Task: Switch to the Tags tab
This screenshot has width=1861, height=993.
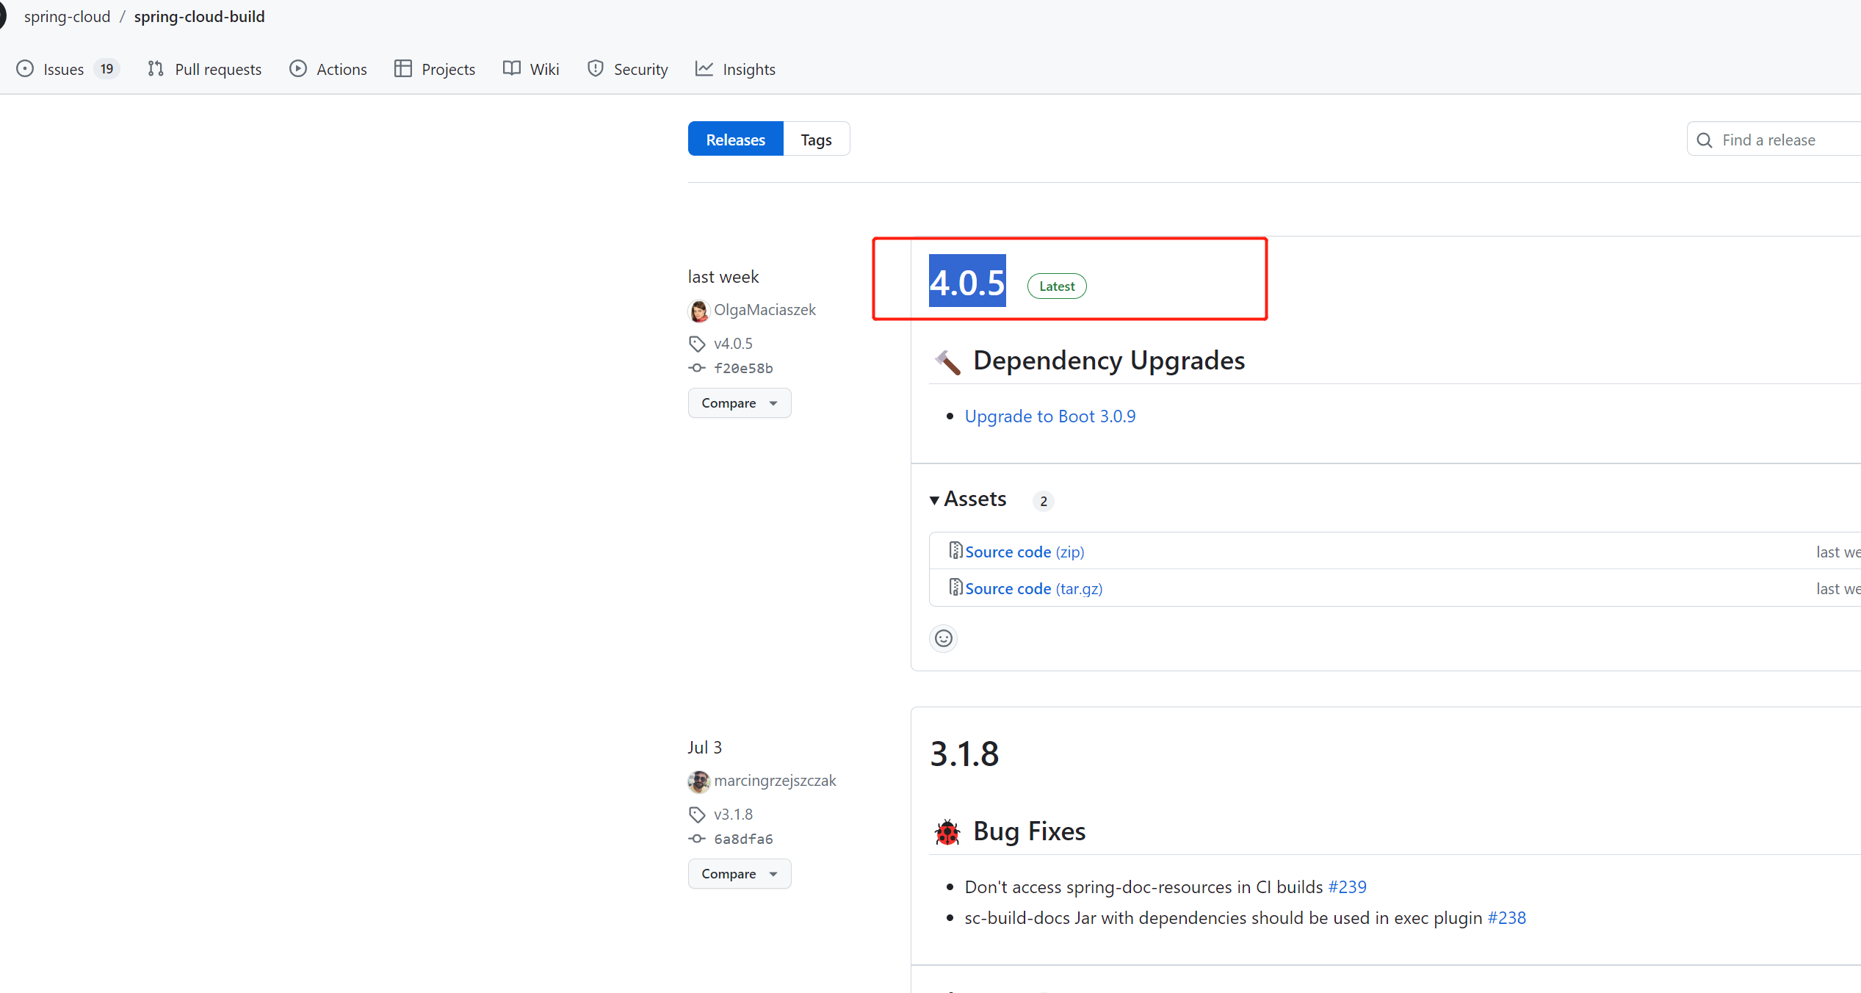Action: (816, 140)
